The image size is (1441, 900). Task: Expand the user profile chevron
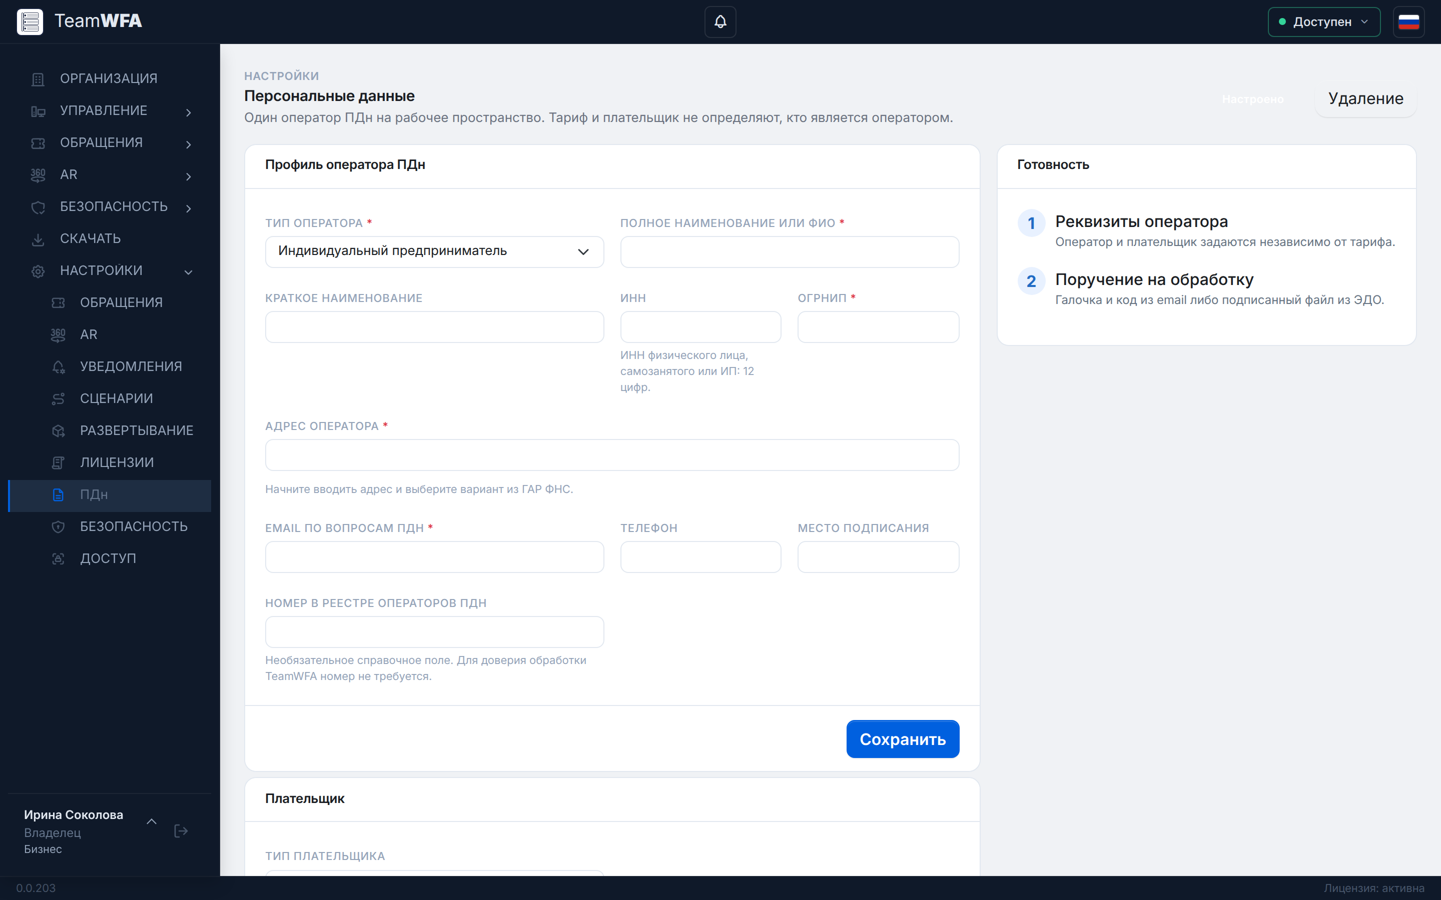[x=152, y=821]
